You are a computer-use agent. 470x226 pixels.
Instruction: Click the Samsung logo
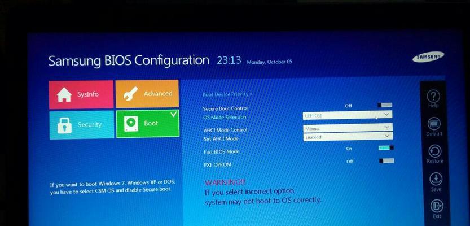428,56
